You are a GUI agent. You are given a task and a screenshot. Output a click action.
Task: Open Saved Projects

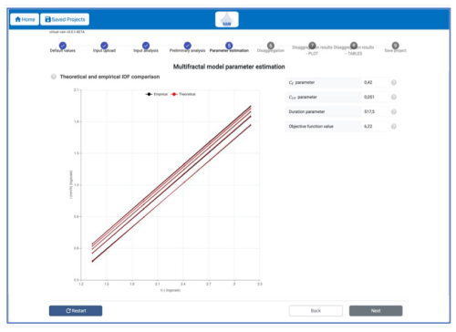(65, 19)
